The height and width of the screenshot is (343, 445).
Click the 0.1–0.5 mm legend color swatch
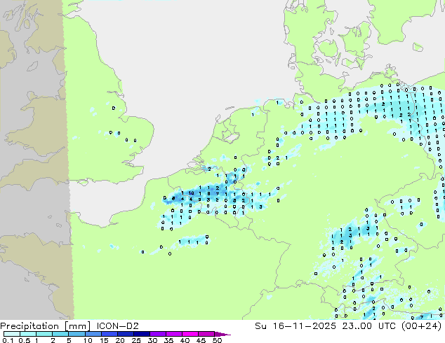tap(12, 334)
